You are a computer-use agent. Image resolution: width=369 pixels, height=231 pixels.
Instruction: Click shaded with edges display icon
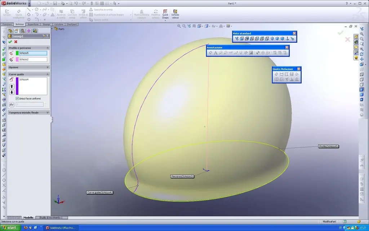pyautogui.click(x=362, y=90)
